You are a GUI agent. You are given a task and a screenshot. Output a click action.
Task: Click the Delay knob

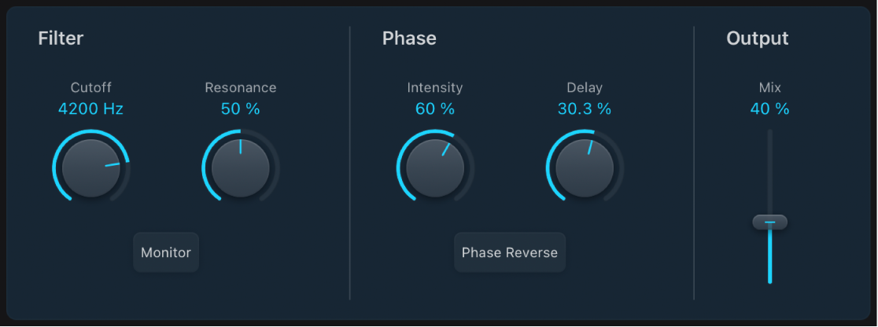coord(585,167)
